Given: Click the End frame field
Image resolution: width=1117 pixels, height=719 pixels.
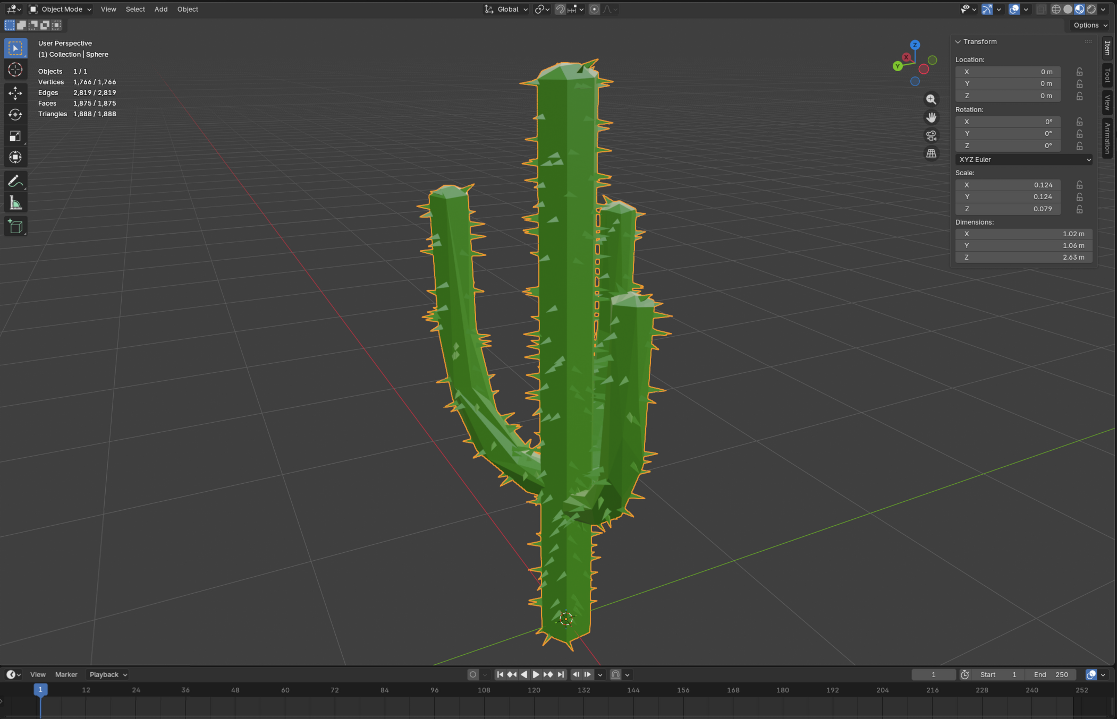Looking at the screenshot, I should click(x=1051, y=674).
